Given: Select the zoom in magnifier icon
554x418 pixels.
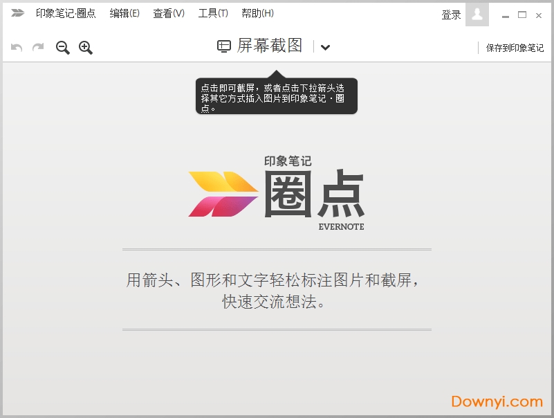Looking at the screenshot, I should (x=85, y=48).
